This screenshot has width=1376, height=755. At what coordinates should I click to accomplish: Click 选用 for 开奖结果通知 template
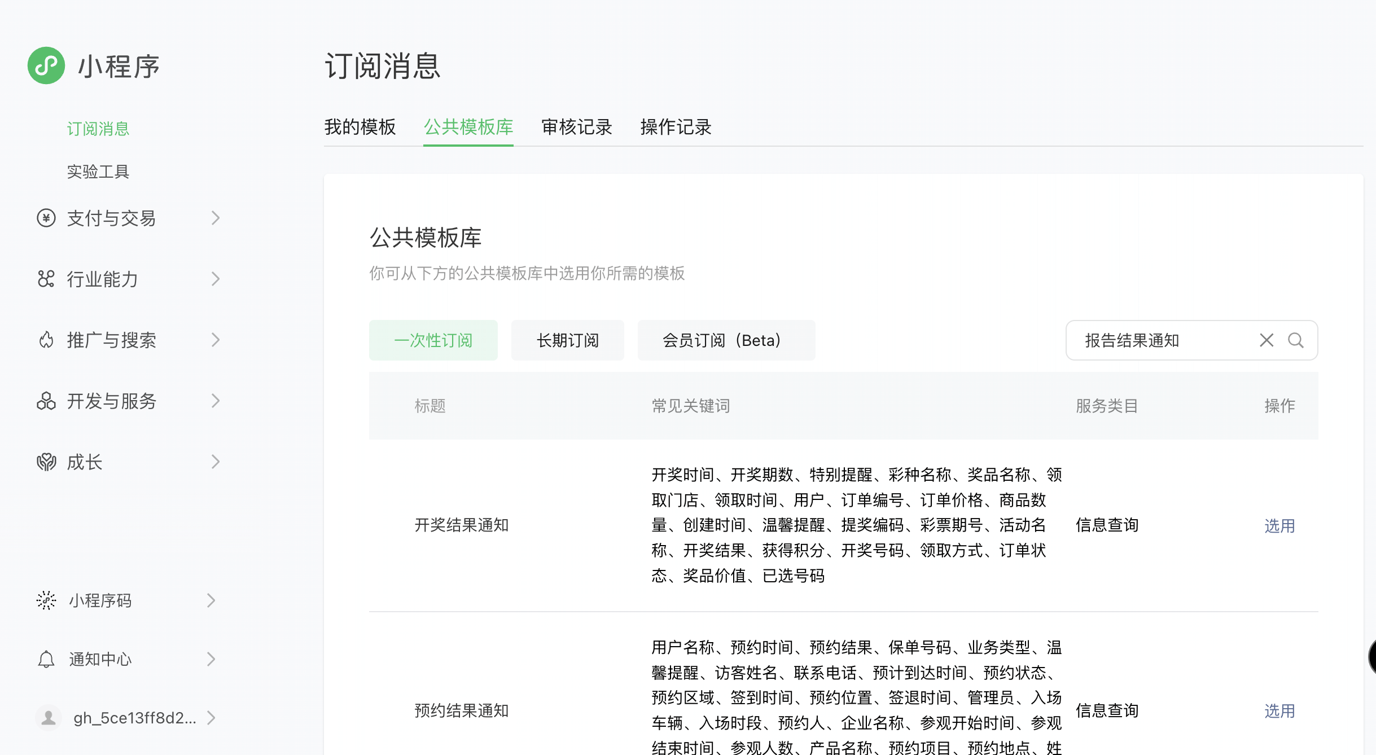coord(1279,526)
